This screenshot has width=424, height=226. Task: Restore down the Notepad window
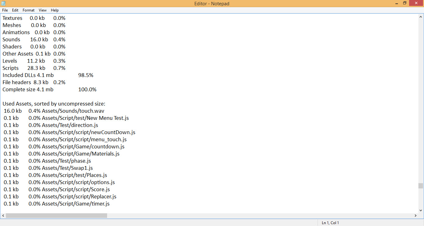click(405, 3)
